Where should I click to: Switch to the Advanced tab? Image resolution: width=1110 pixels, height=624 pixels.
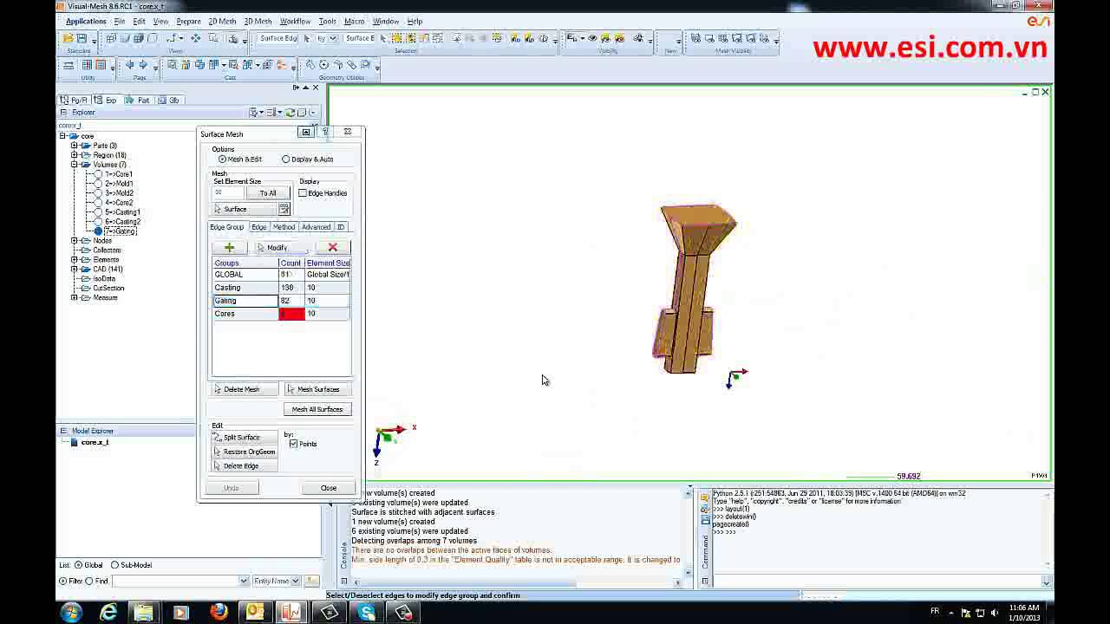[x=316, y=227]
